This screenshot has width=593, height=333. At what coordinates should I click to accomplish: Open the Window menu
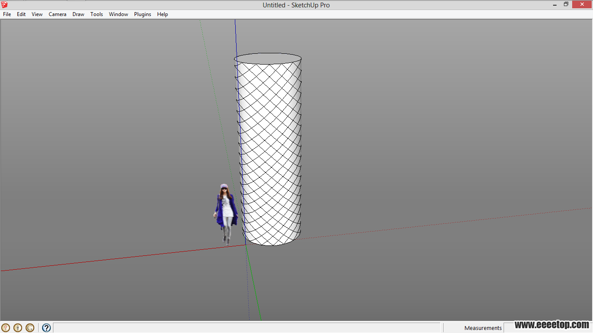119,14
